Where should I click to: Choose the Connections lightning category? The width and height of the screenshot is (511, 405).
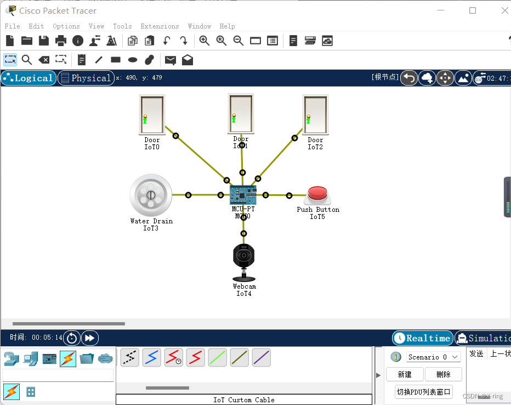(68, 359)
